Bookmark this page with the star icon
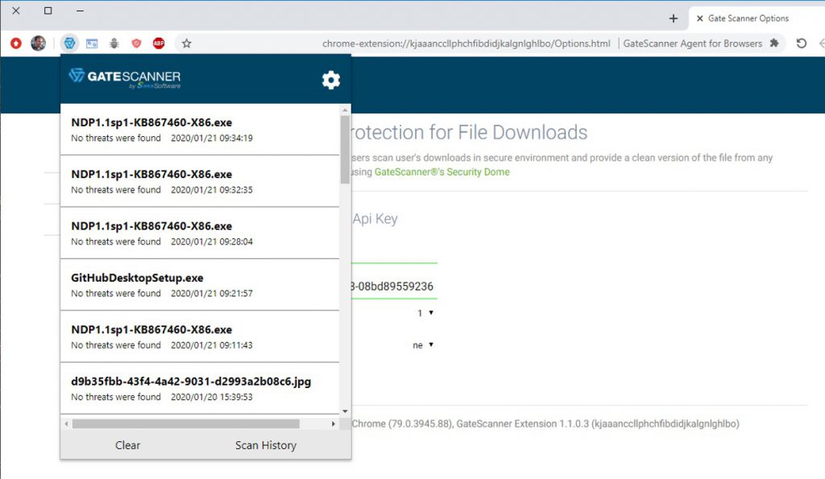The height and width of the screenshot is (479, 825). pyautogui.click(x=186, y=43)
